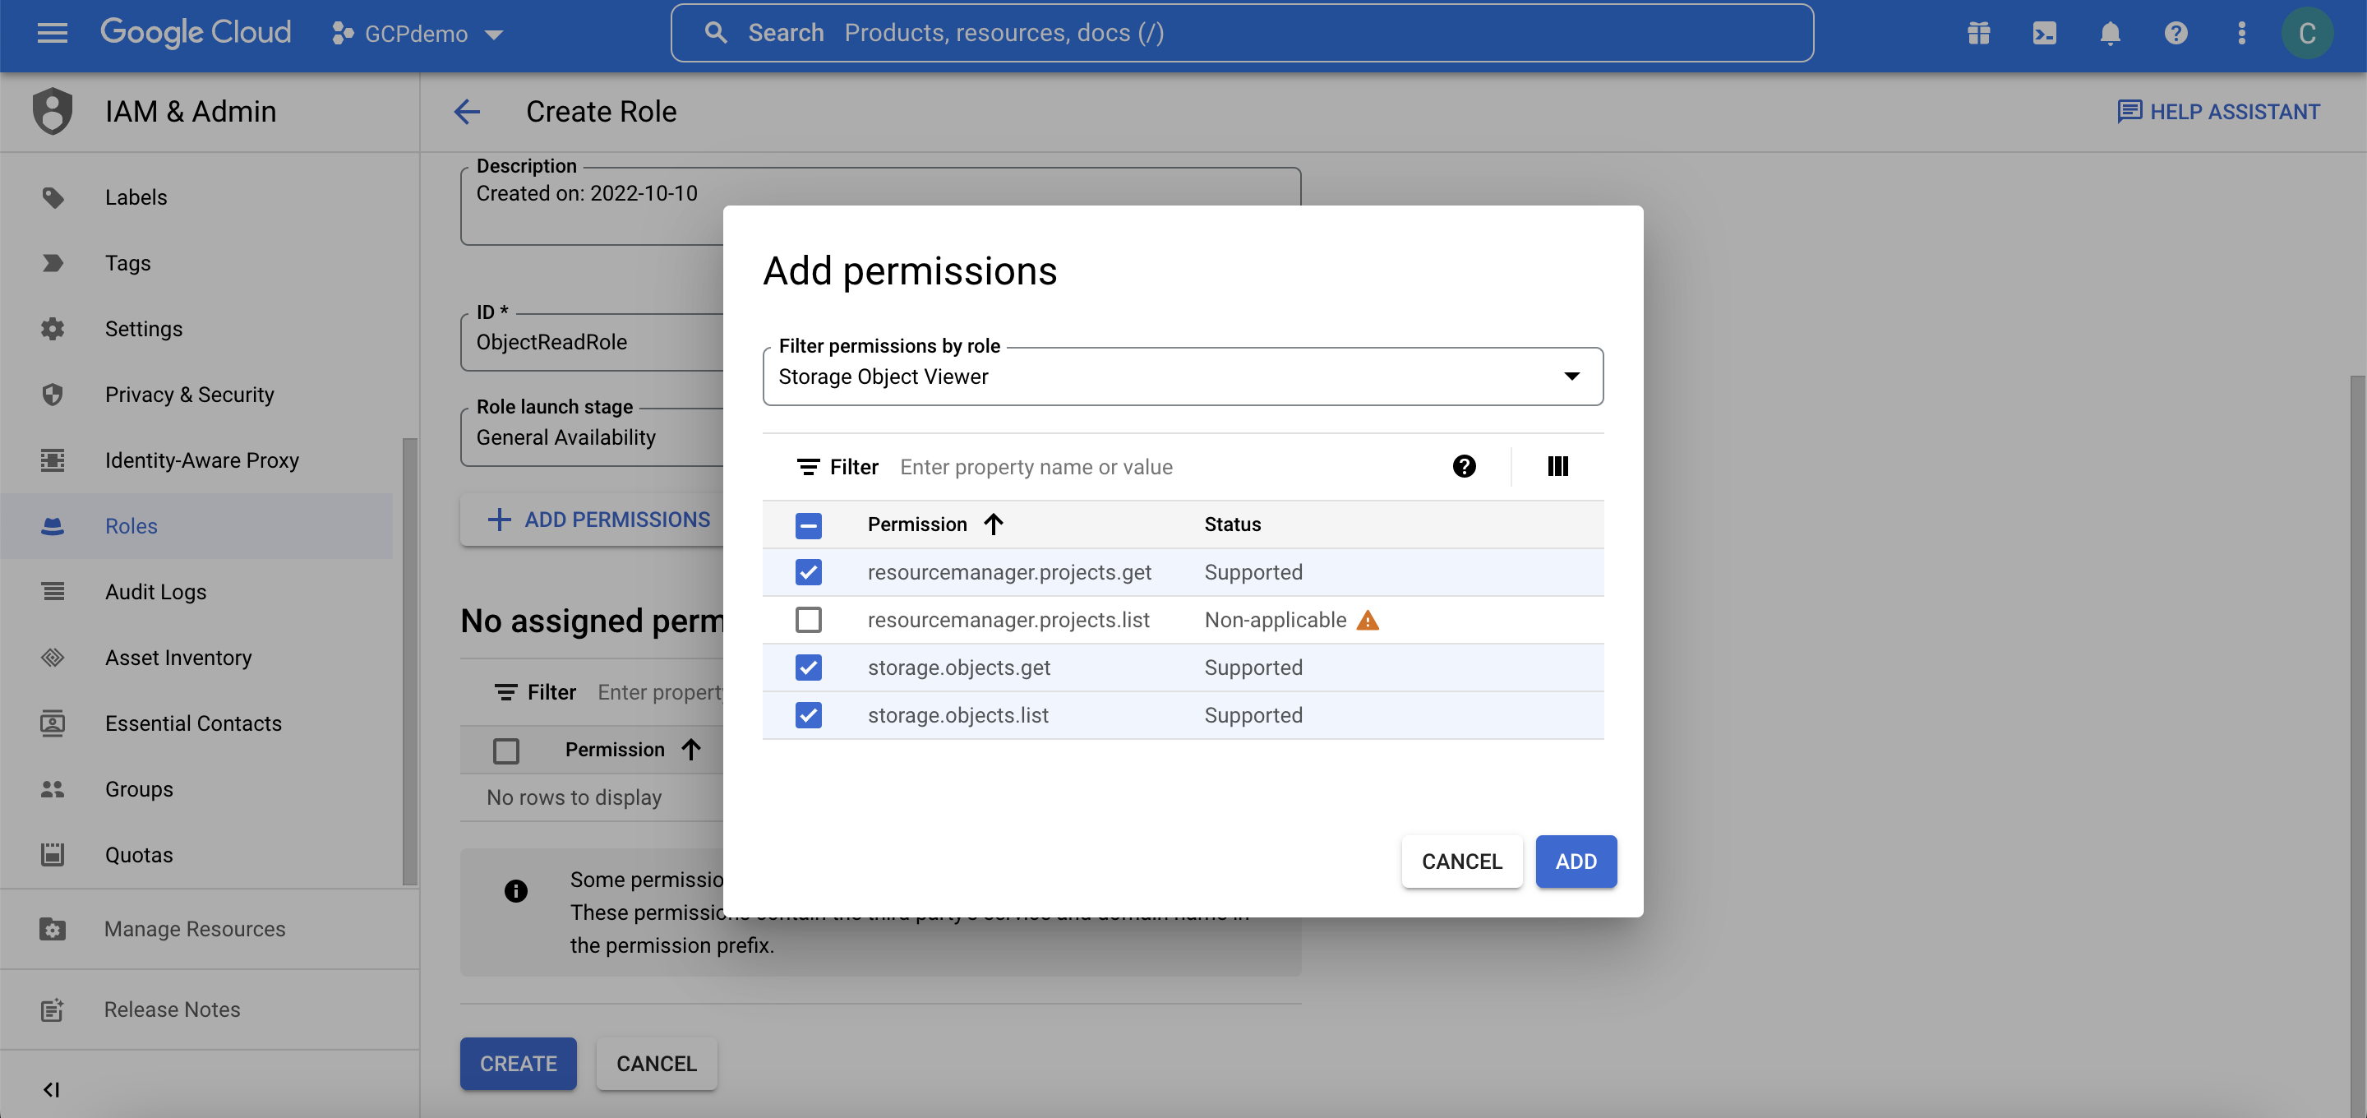The height and width of the screenshot is (1118, 2367).
Task: Open column display options in Add permissions dialog
Action: 1557,466
